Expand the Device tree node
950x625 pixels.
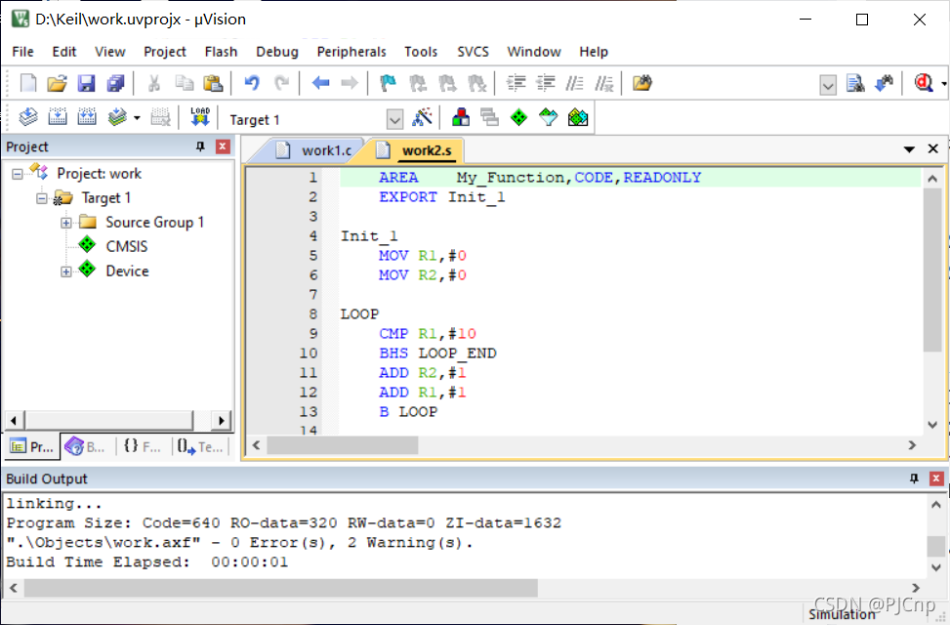point(66,271)
